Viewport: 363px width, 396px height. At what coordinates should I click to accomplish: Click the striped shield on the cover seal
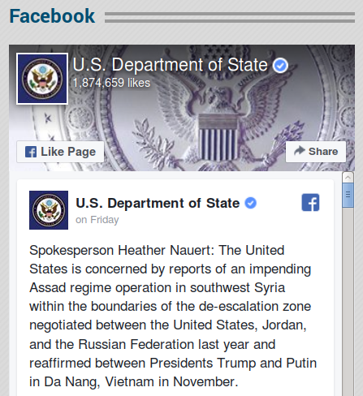pos(218,138)
